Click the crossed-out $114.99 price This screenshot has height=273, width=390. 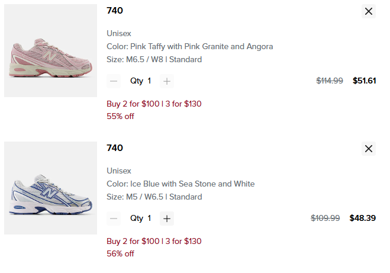click(330, 81)
